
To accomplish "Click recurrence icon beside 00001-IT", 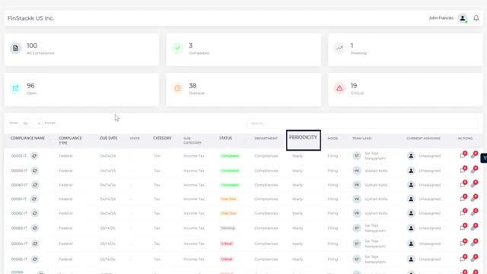I will click(34, 155).
